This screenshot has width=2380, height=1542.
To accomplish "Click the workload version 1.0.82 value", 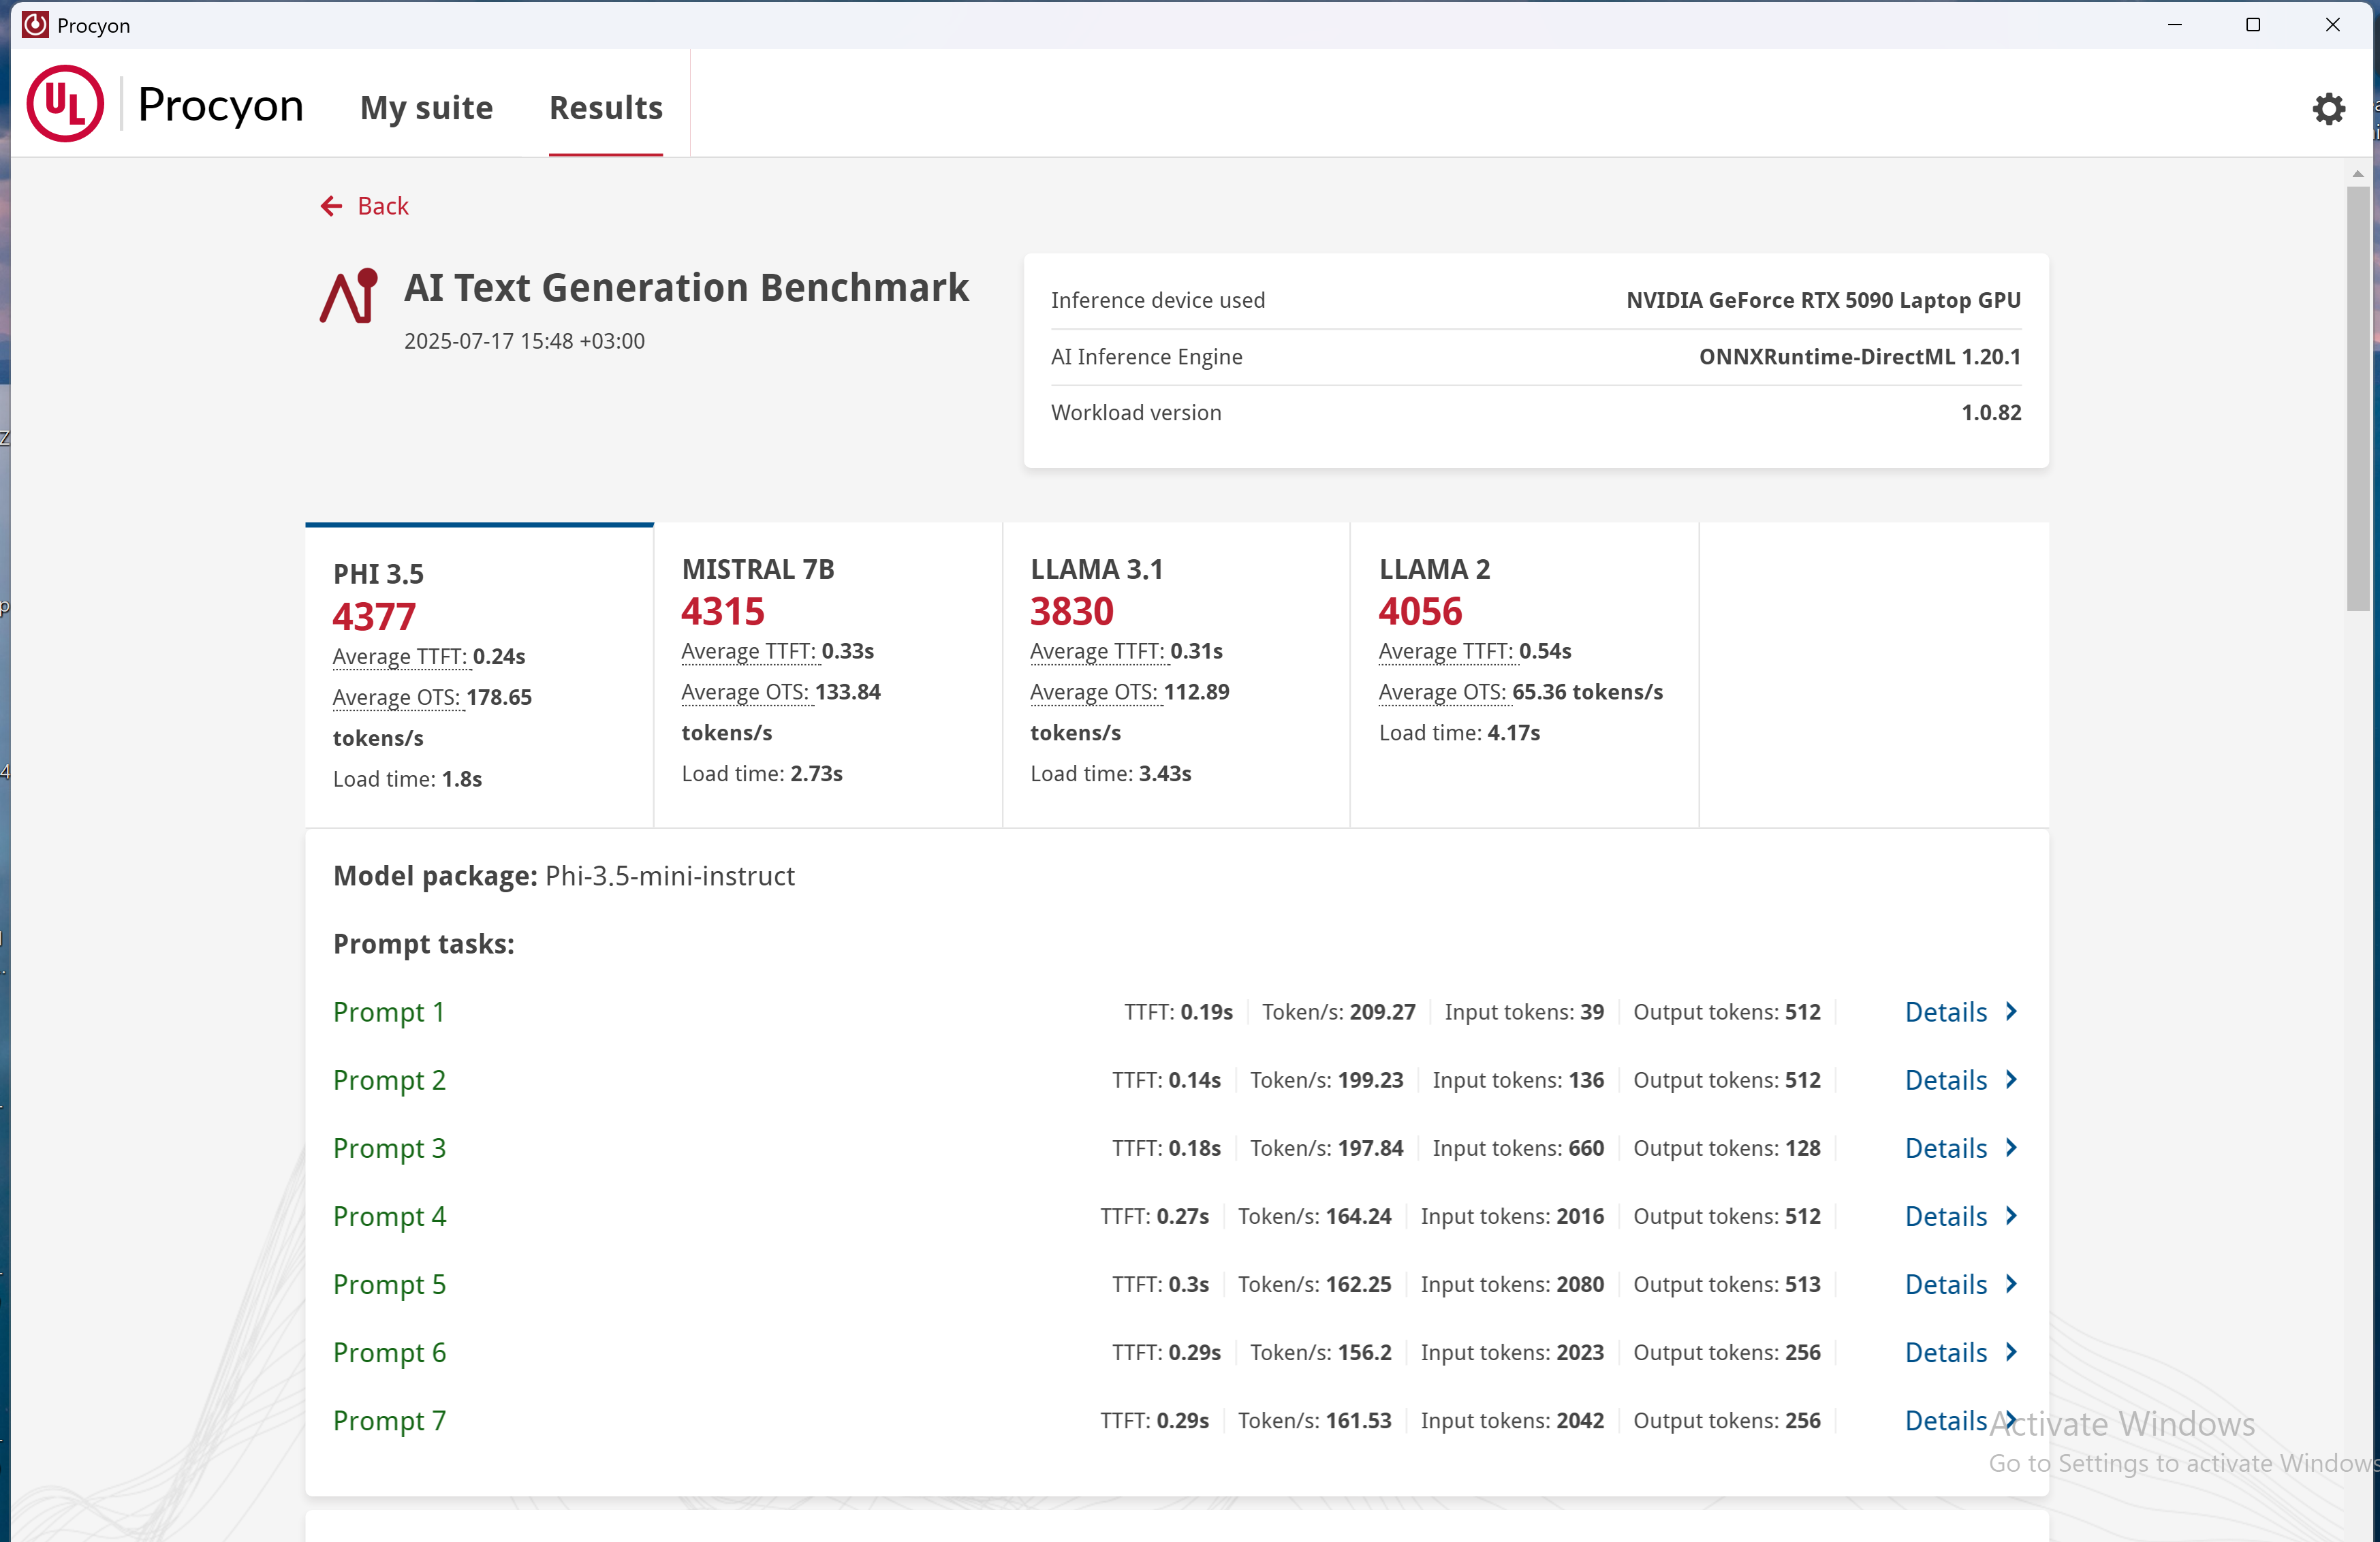I will (1991, 413).
